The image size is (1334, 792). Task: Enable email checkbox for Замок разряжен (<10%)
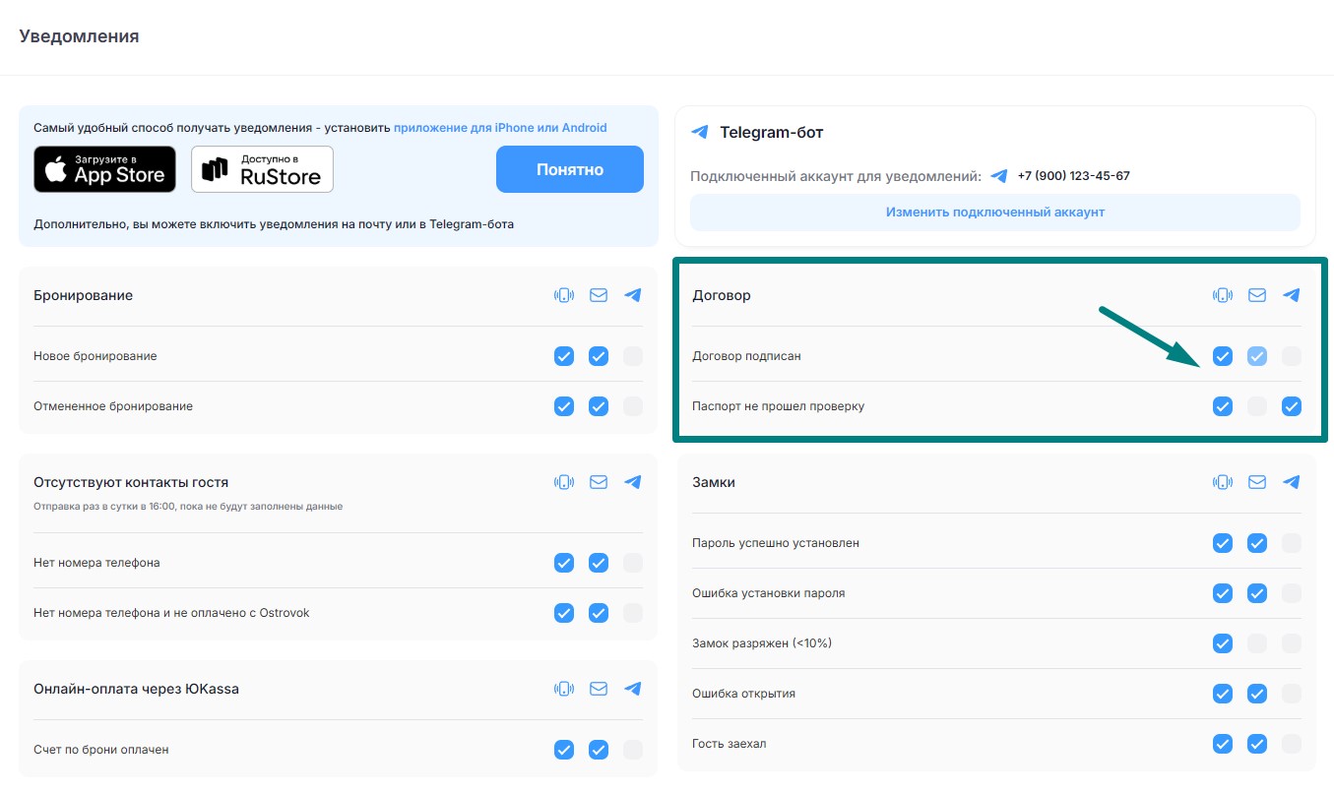(1257, 643)
